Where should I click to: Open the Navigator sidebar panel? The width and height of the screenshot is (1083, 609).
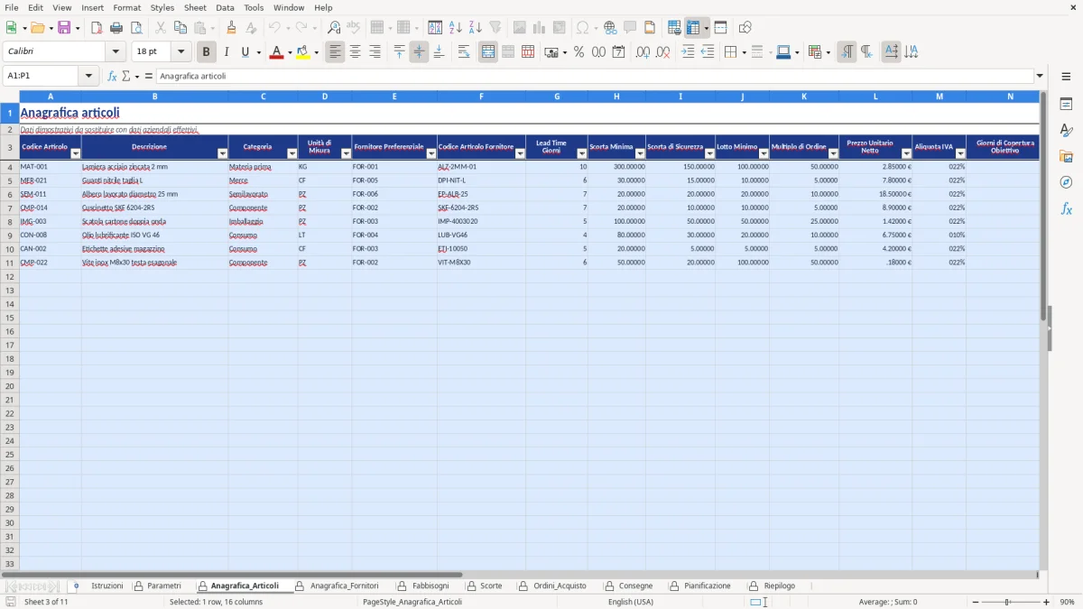pos(1066,182)
